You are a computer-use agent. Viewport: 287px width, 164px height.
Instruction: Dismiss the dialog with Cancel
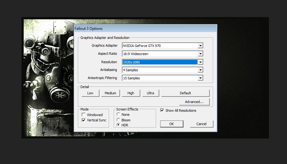pyautogui.click(x=202, y=124)
